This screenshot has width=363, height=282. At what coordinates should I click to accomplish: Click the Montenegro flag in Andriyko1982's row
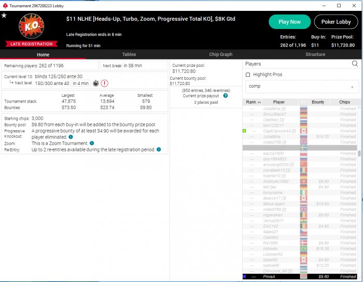303,181
